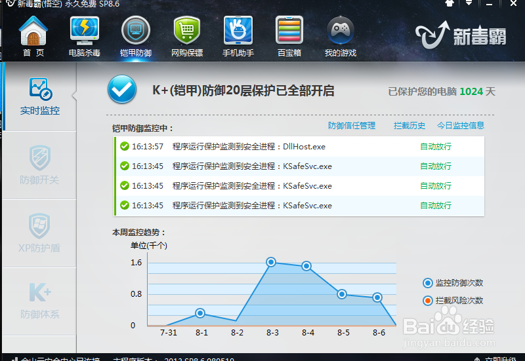Open 防御信任管理 link
The width and height of the screenshot is (525, 361).
coord(352,126)
